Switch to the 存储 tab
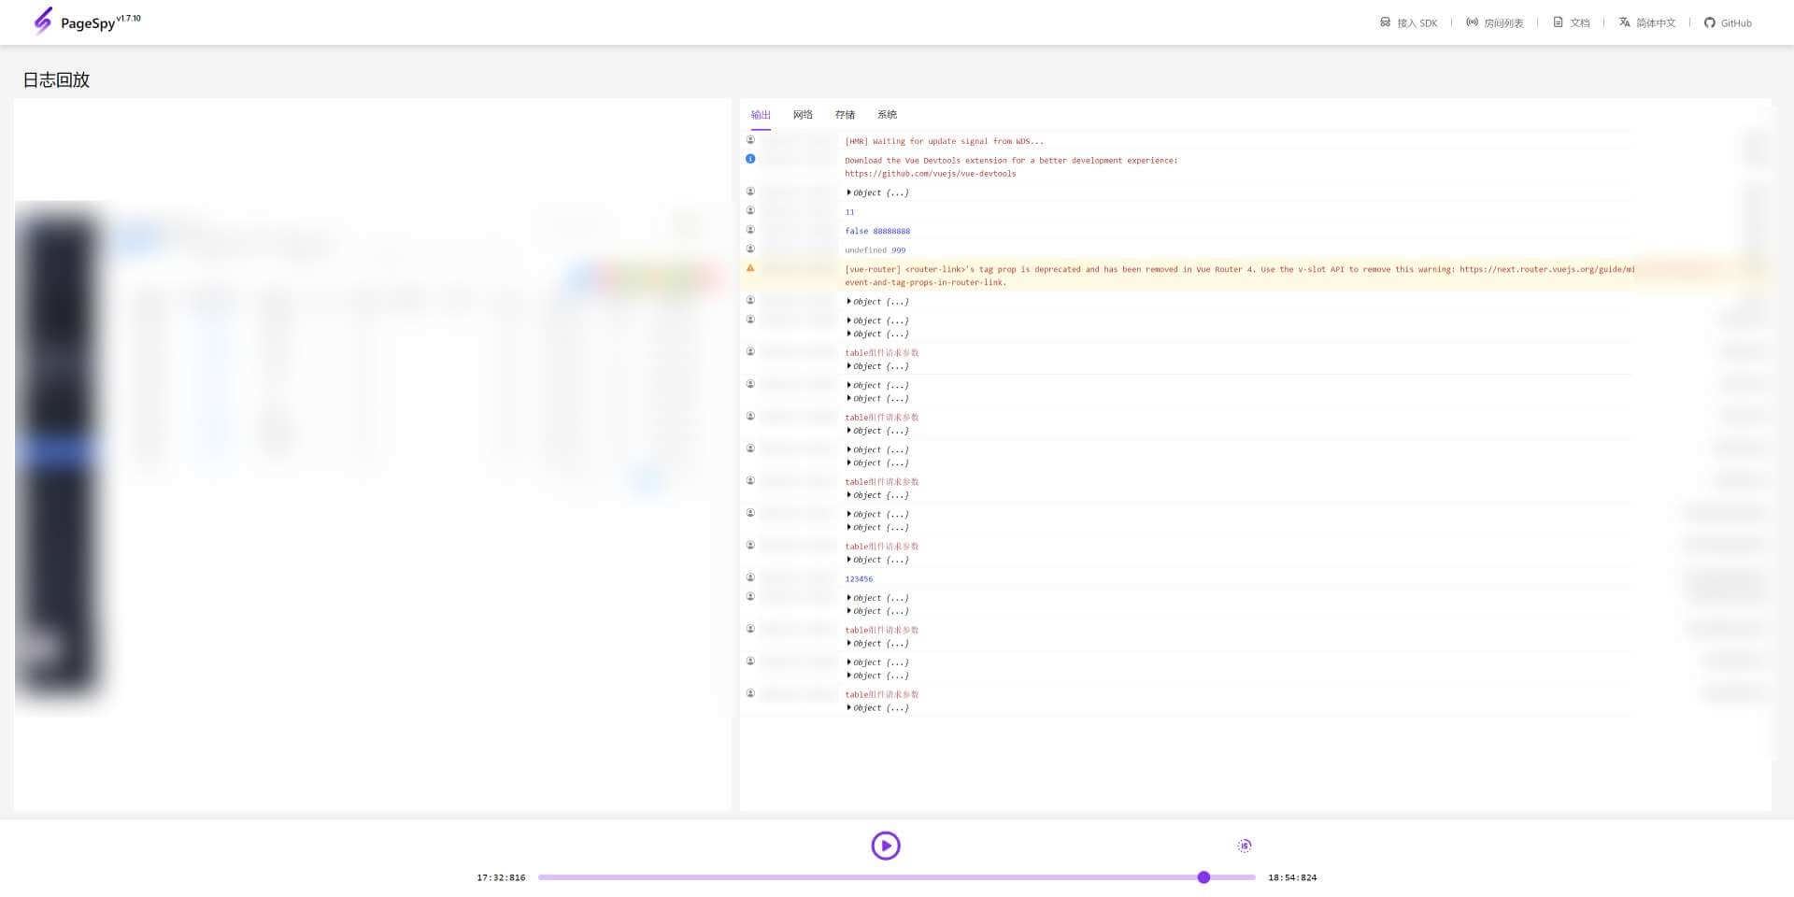The height and width of the screenshot is (897, 1794). [845, 115]
